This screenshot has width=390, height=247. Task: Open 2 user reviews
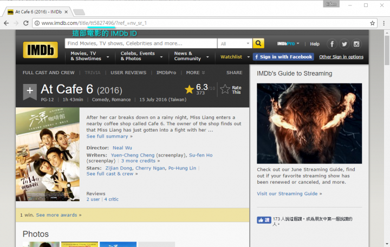coord(93,199)
